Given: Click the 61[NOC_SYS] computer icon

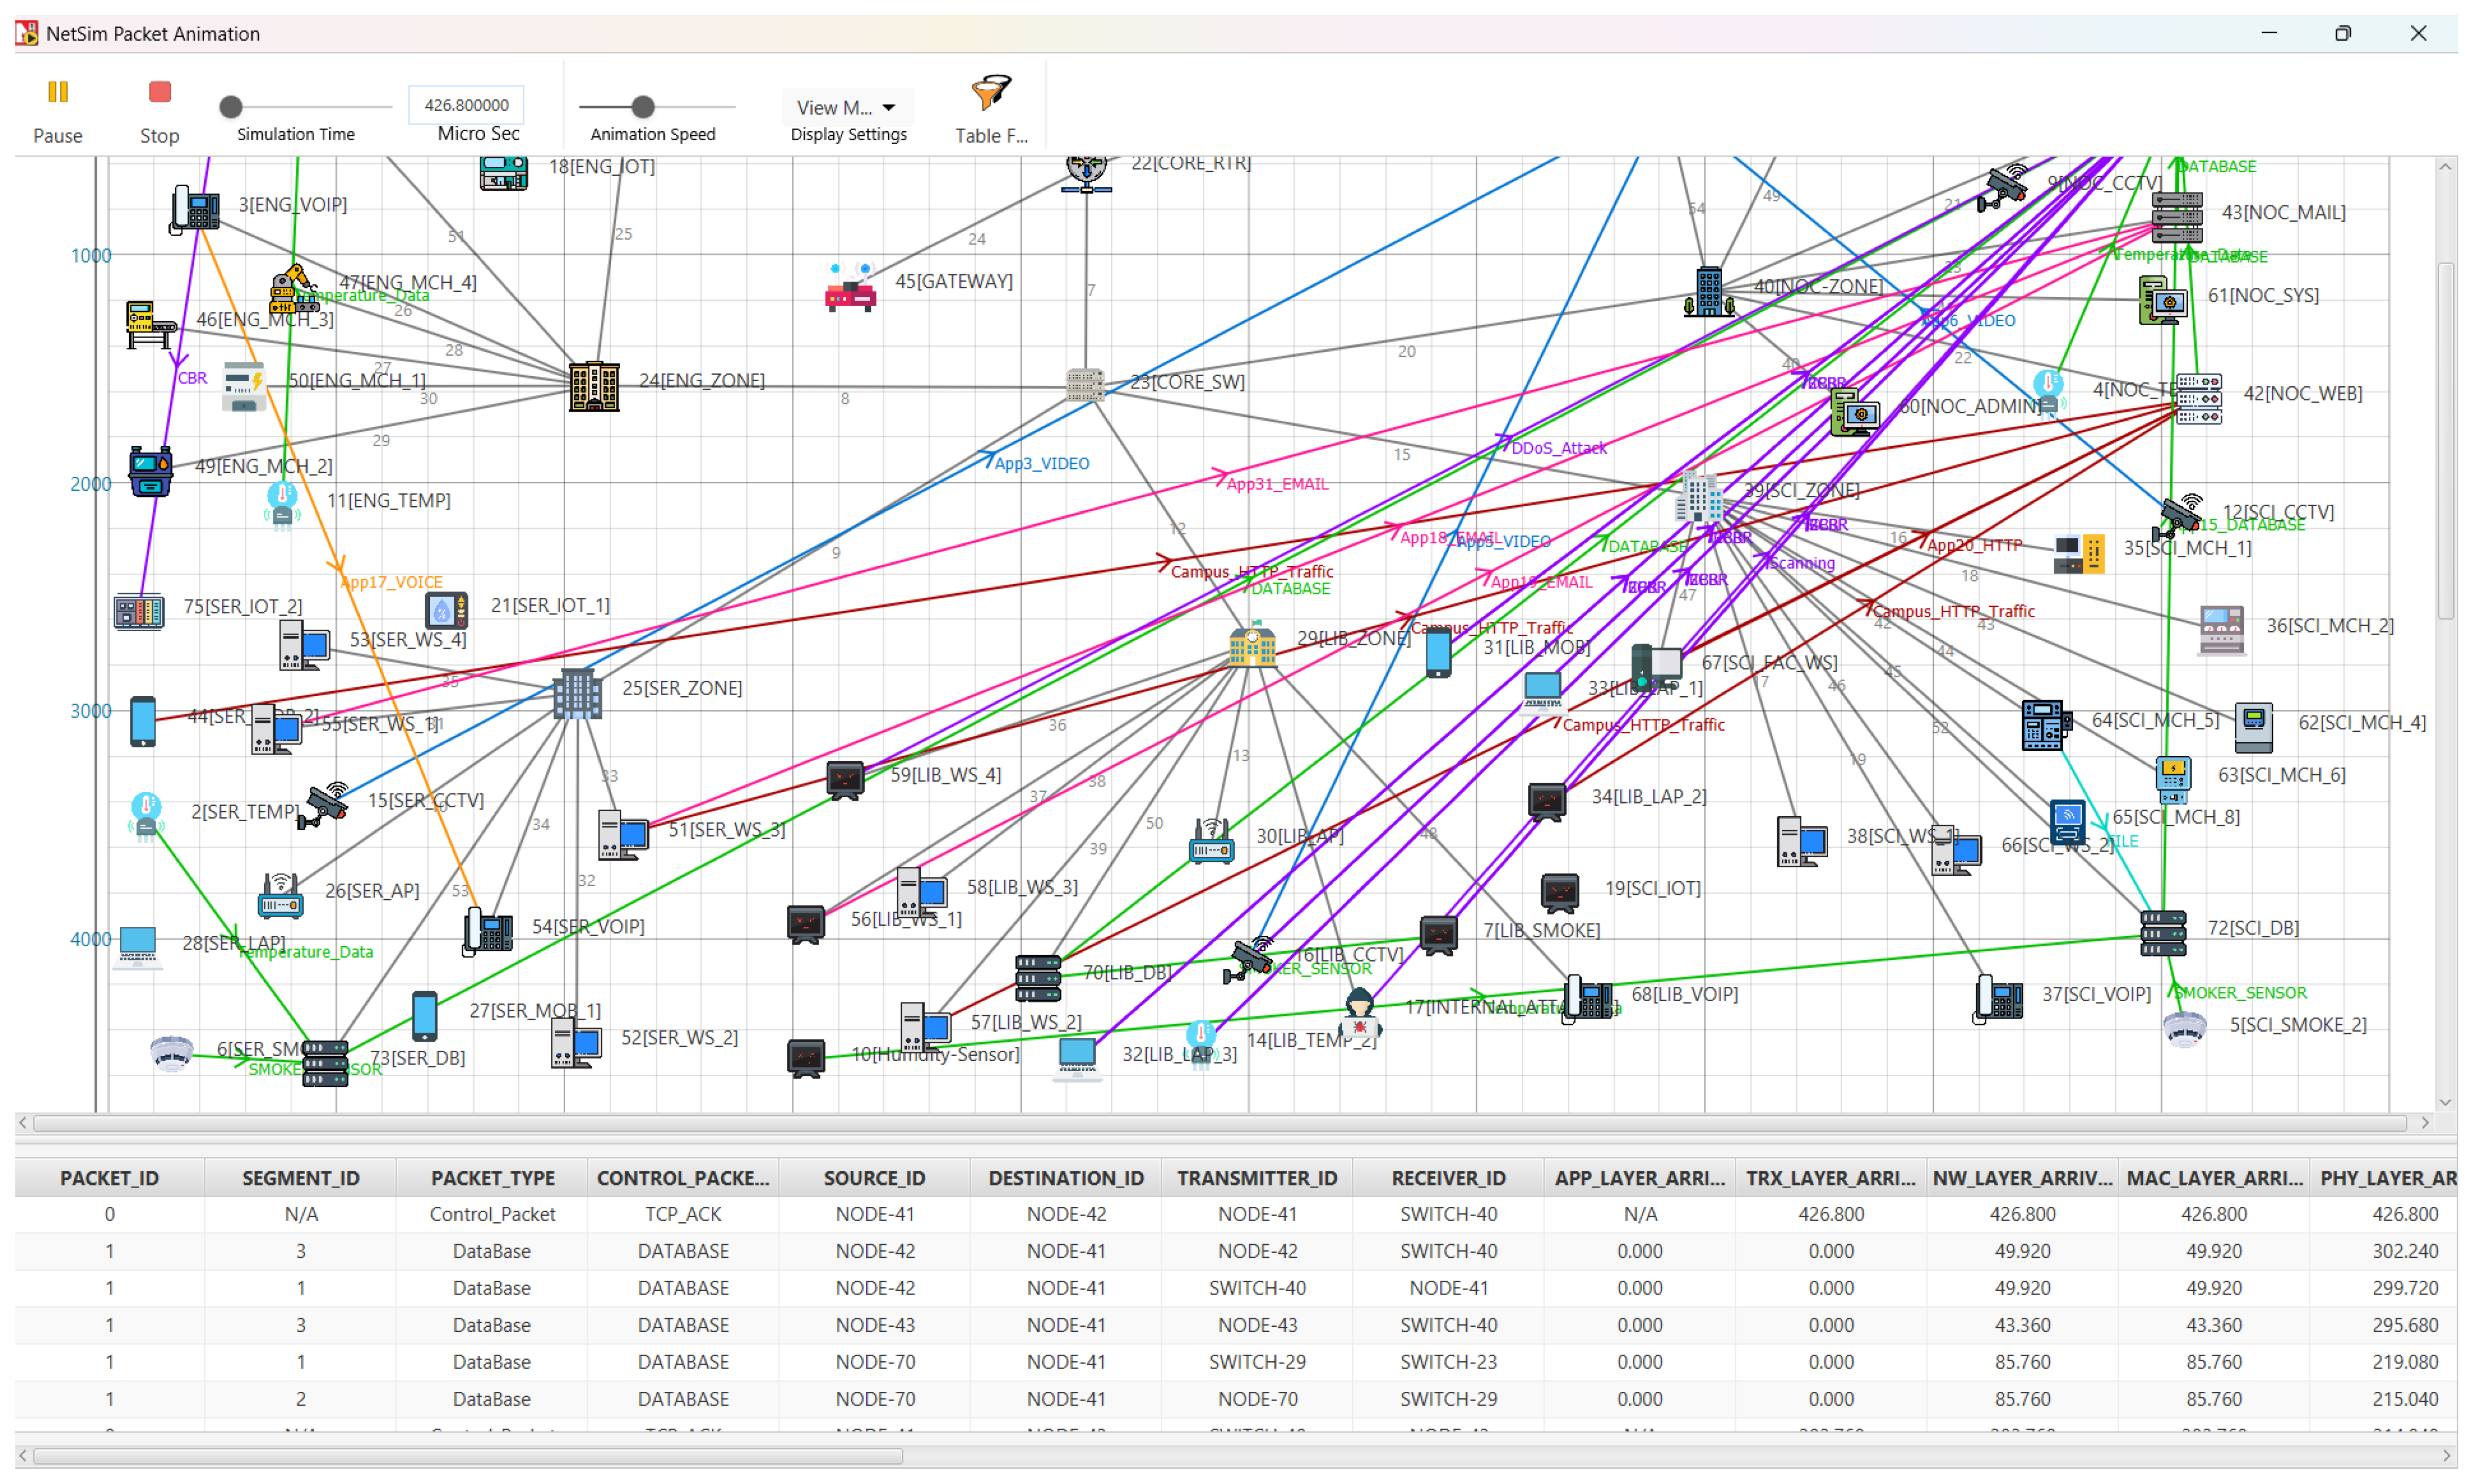Looking at the screenshot, I should point(2163,300).
